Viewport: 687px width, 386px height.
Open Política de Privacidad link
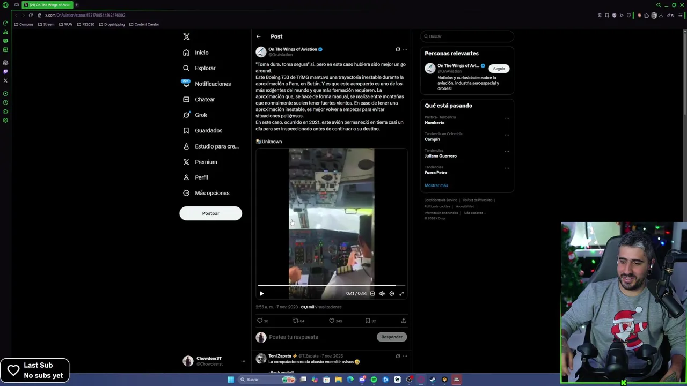tap(477, 200)
